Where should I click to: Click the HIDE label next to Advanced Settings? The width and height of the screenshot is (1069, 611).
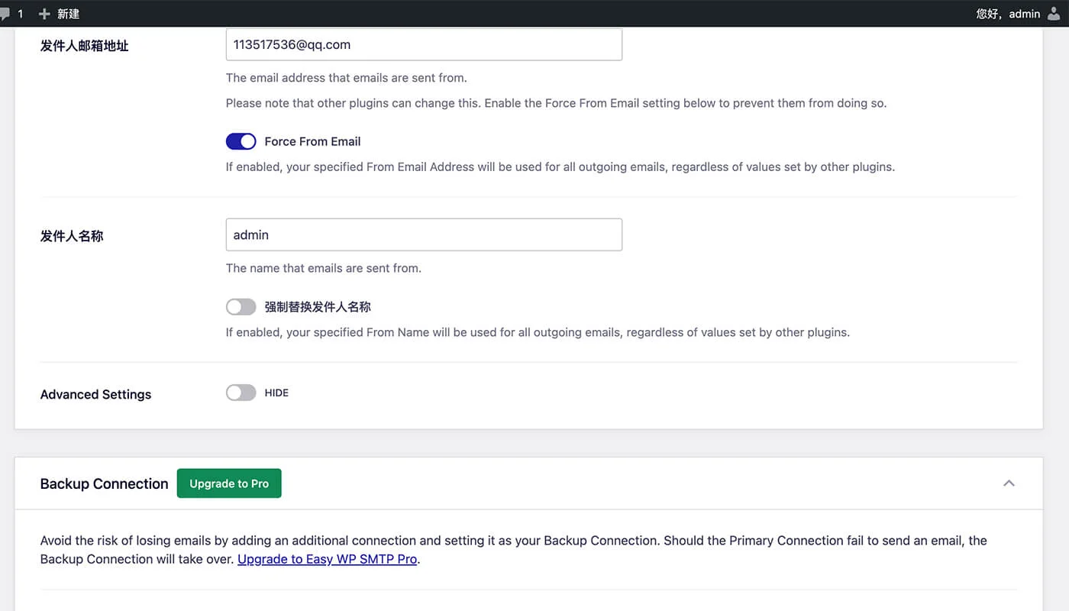pyautogui.click(x=276, y=393)
